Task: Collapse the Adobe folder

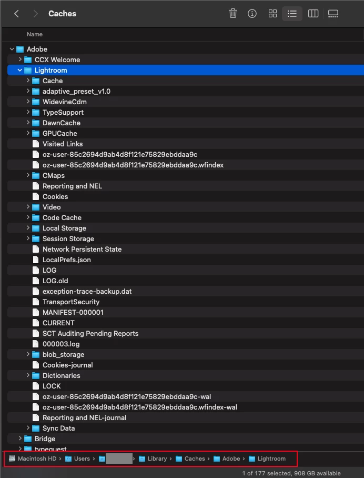Action: (x=12, y=49)
